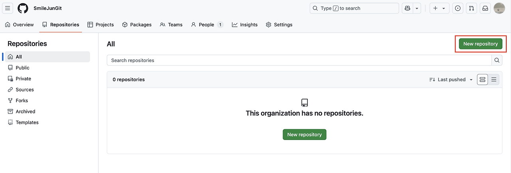Open the Pull requests icon in header
This screenshot has height=173, width=511.
(x=471, y=8)
